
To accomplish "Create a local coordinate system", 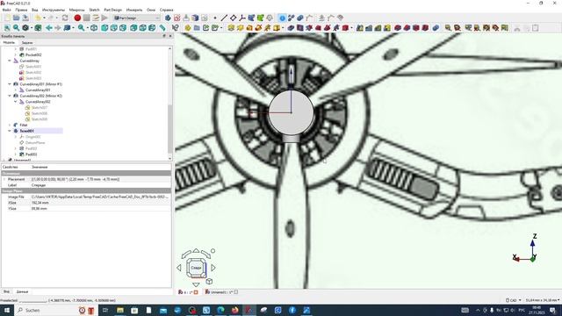I will (242, 18).
